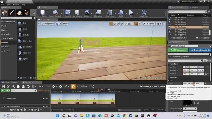Open View Options in World Outliner
This screenshot has width=212, height=119.
coord(203,38)
